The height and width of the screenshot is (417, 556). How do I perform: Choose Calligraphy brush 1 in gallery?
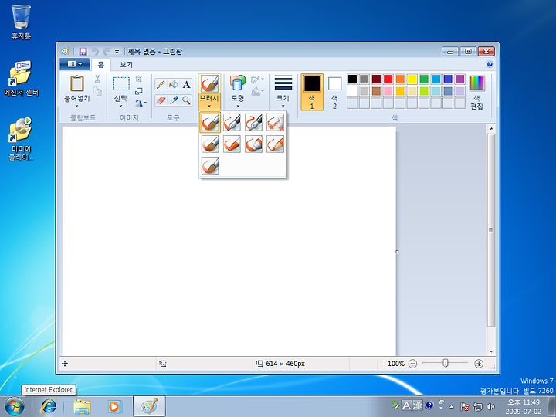pyautogui.click(x=232, y=122)
